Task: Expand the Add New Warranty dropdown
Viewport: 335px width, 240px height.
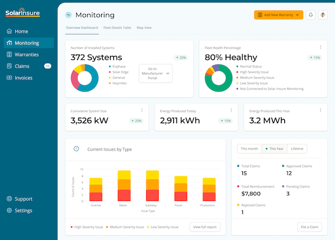Action: tap(298, 15)
